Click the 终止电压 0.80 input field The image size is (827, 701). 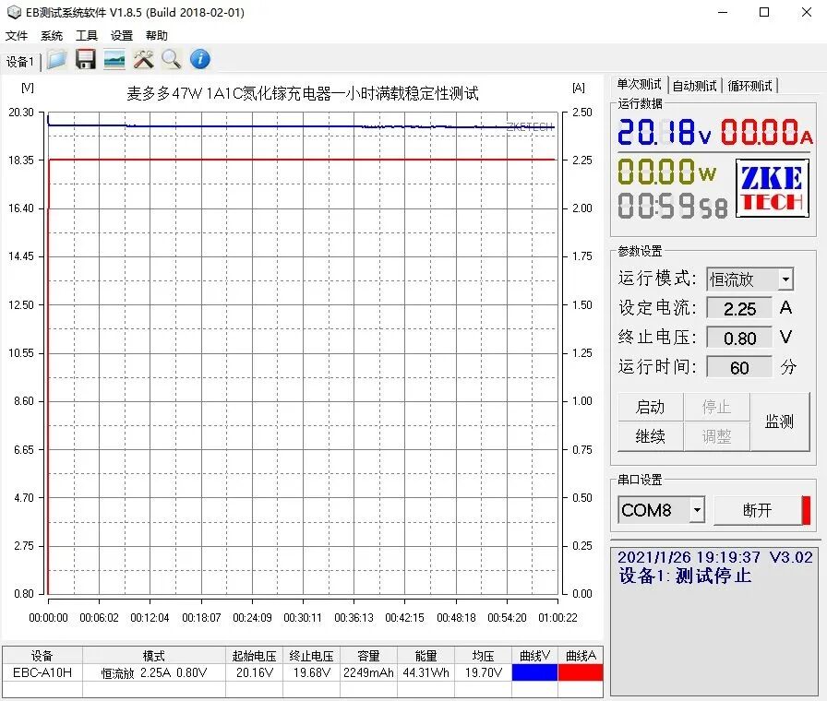click(739, 338)
